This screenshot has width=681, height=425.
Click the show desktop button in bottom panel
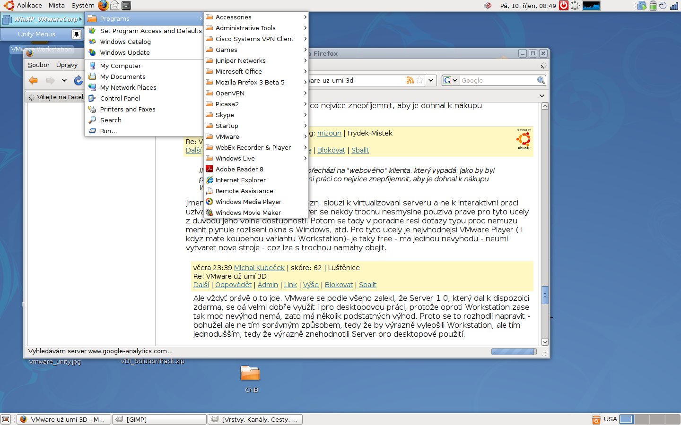click(x=6, y=419)
